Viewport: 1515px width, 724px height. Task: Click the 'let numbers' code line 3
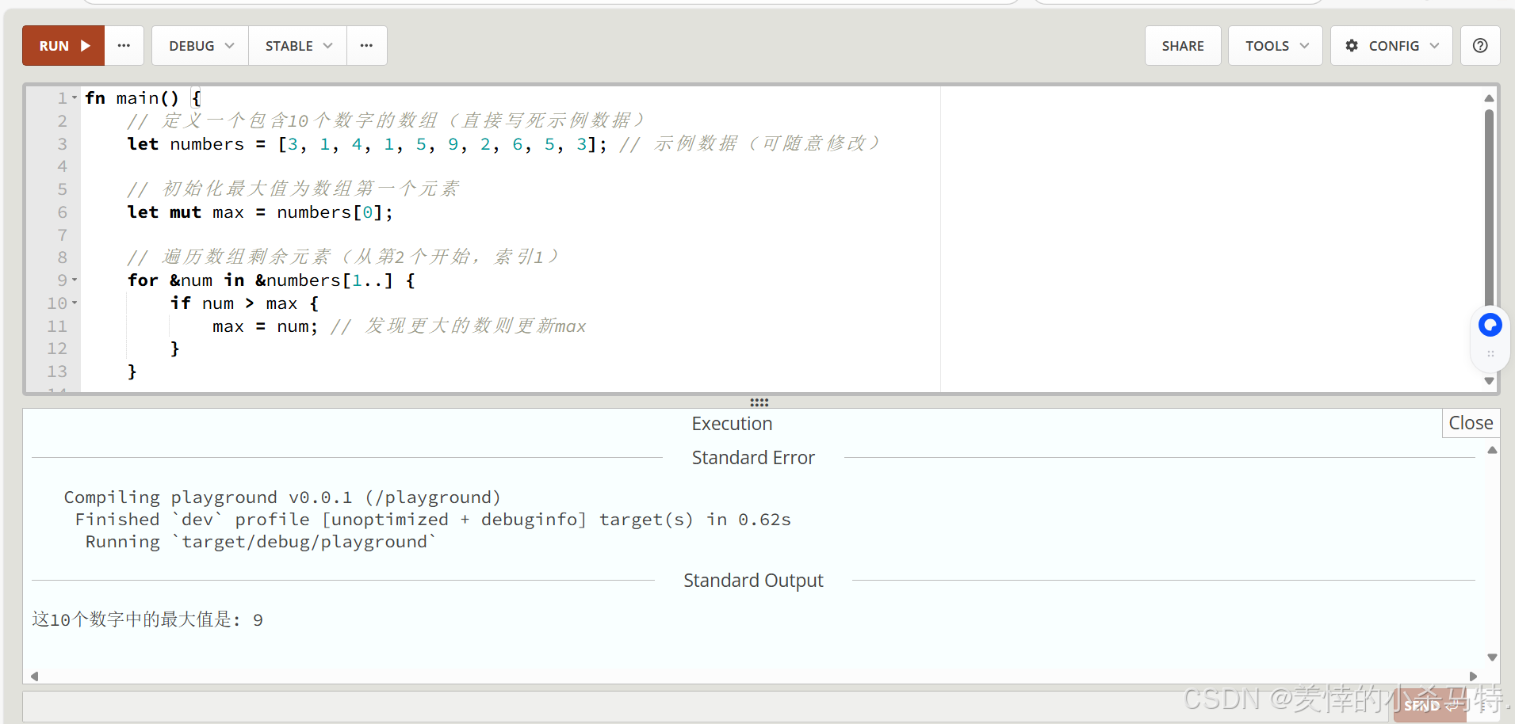[x=367, y=144]
